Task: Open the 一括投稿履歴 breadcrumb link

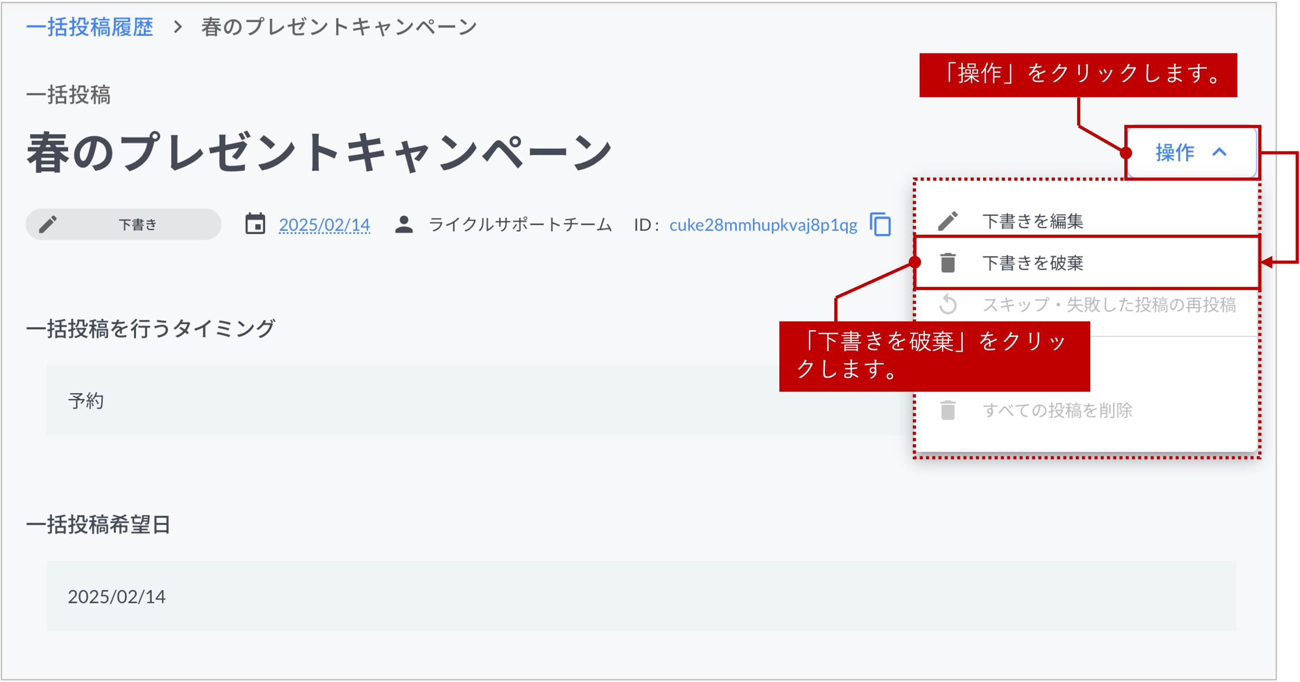Action: pyautogui.click(x=90, y=27)
